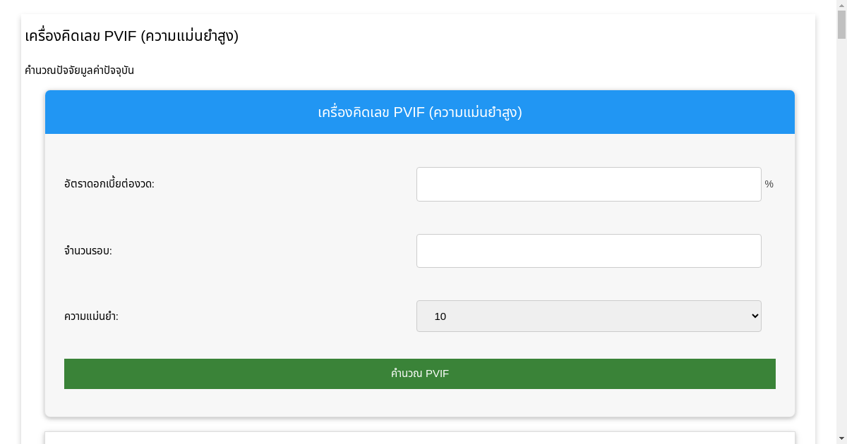
Task: Click the จำนวนรอบ label text
Action: (x=88, y=251)
